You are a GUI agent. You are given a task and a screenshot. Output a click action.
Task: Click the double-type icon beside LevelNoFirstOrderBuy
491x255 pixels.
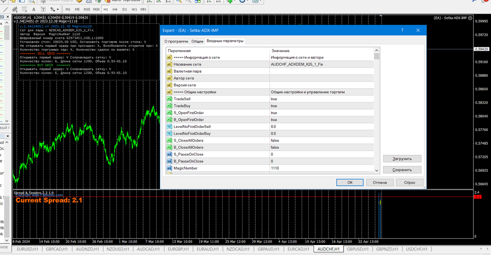tap(169, 134)
